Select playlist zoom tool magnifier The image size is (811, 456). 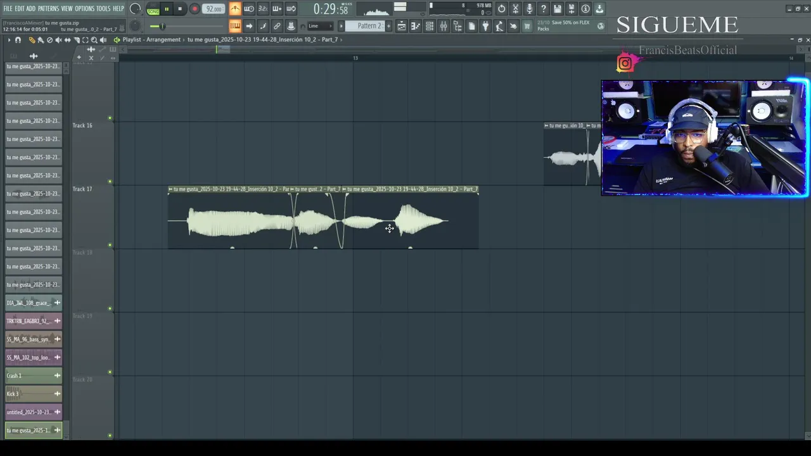94,40
